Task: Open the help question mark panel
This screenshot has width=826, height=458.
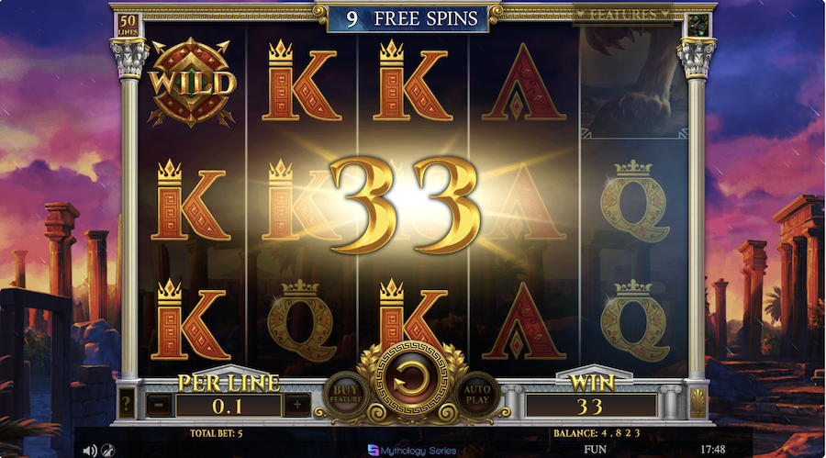Action: (x=127, y=404)
